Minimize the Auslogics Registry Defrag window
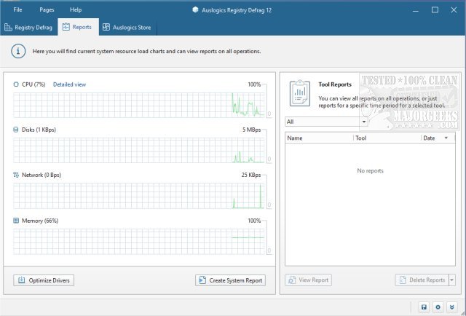This screenshot has height=316, width=466. (x=416, y=10)
